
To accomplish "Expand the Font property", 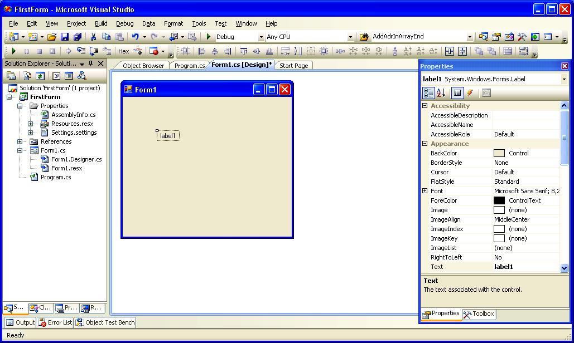I will click(425, 190).
